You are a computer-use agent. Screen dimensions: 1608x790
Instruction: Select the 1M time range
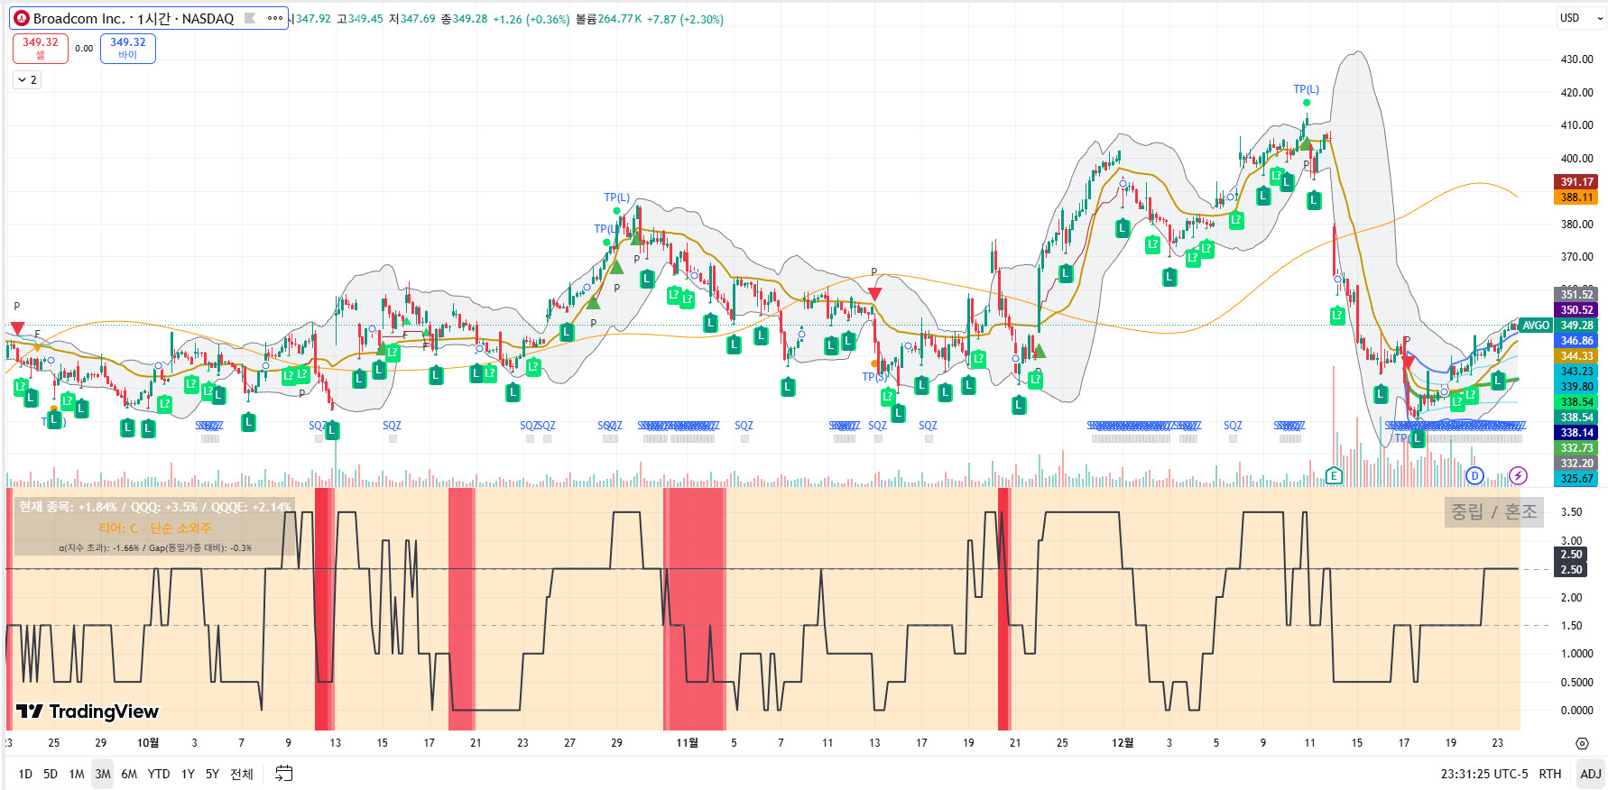77,774
